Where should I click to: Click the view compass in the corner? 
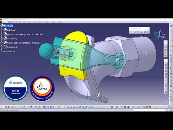pyautogui.click(x=160, y=35)
